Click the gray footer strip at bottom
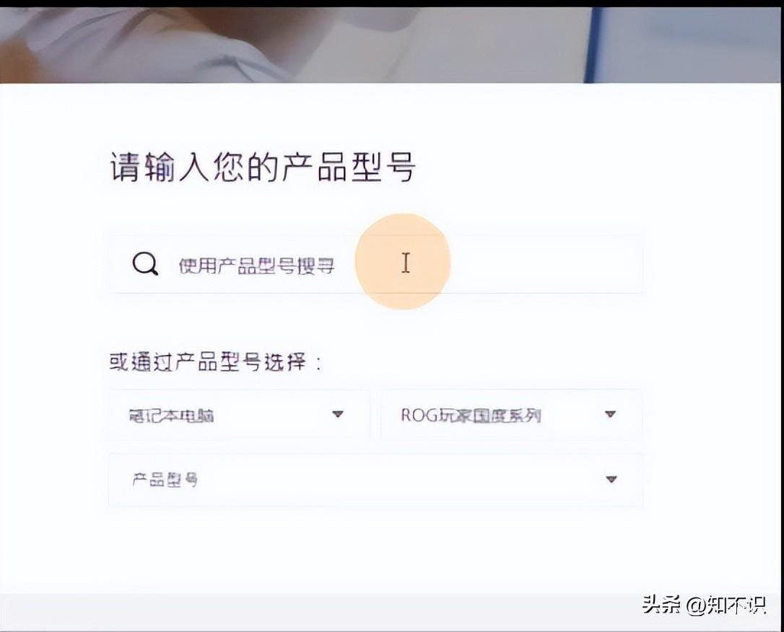This screenshot has height=632, width=784. coord(390,612)
